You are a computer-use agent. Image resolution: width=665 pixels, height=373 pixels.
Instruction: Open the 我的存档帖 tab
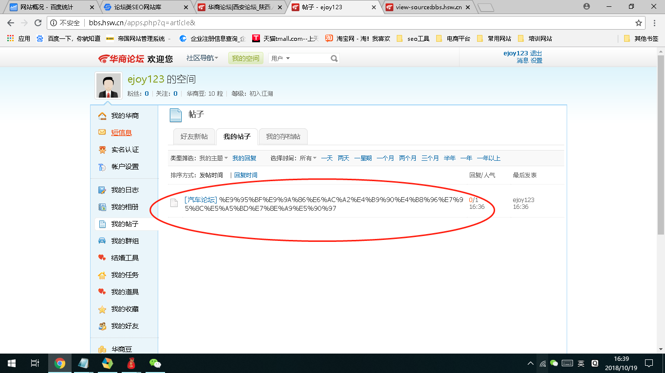(283, 136)
